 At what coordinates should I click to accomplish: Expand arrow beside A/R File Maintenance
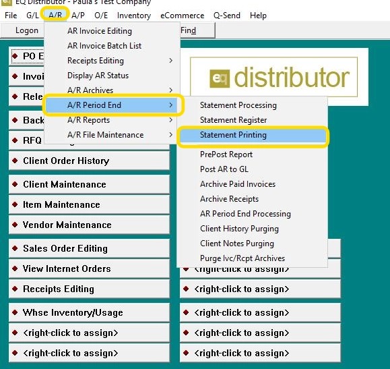coord(170,135)
